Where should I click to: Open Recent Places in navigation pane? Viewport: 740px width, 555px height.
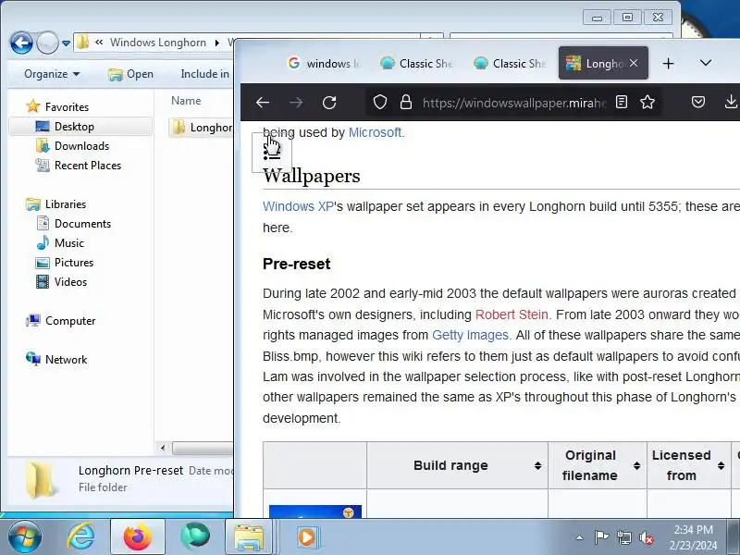[88, 166]
